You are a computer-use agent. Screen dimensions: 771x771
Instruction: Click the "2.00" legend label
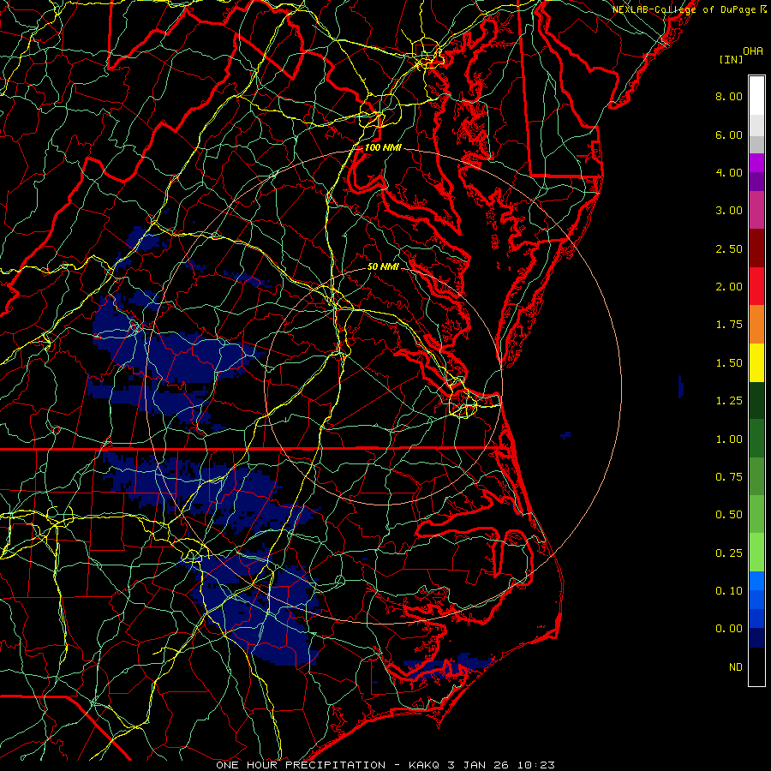pyautogui.click(x=729, y=287)
